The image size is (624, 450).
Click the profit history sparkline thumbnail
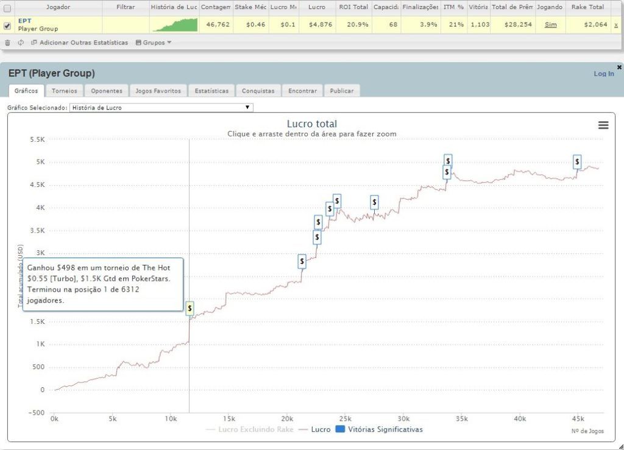174,25
